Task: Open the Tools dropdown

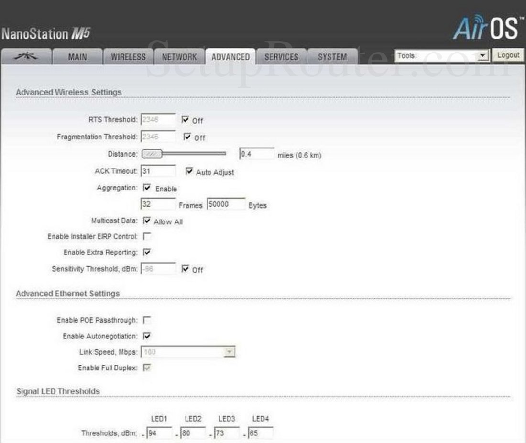Action: 483,55
